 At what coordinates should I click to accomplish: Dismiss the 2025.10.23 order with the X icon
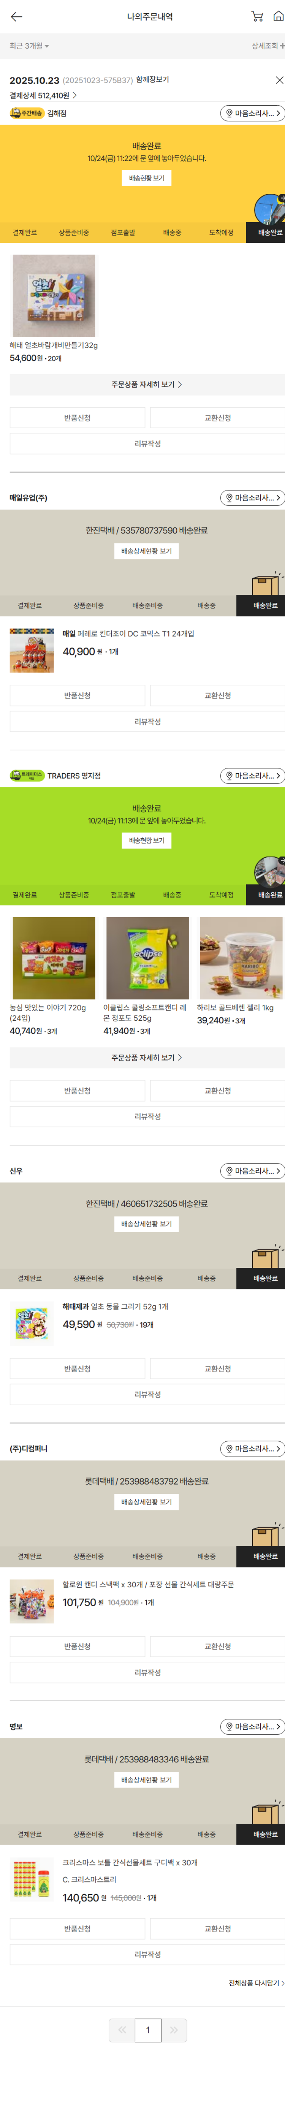(x=279, y=80)
